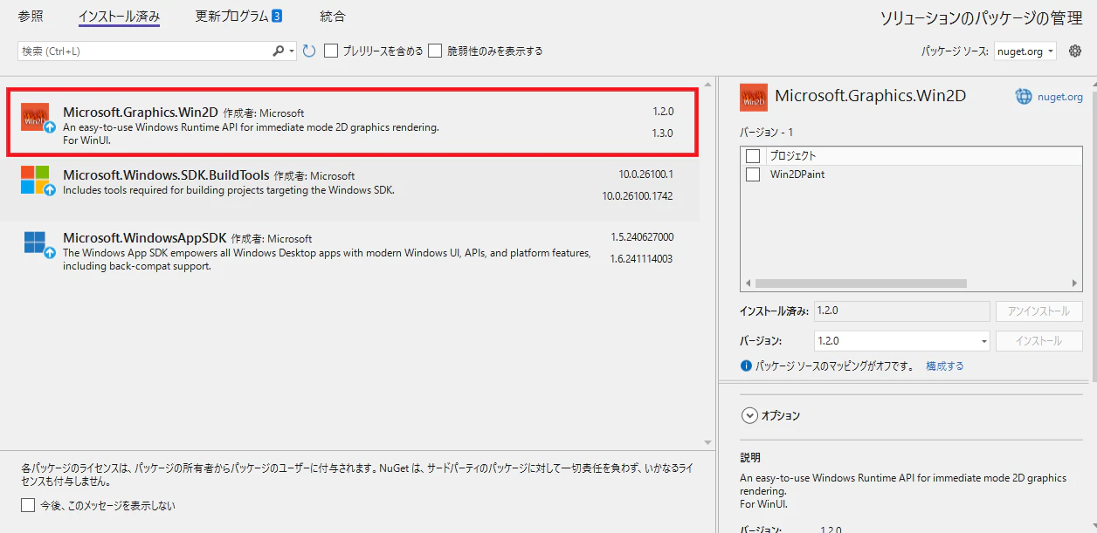Switch to the 統合 tab
The image size is (1097, 533).
[x=333, y=16]
